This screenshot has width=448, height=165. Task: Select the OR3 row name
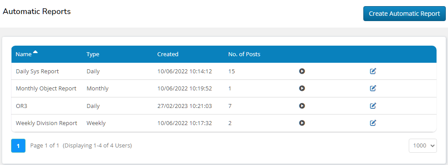pos(22,106)
